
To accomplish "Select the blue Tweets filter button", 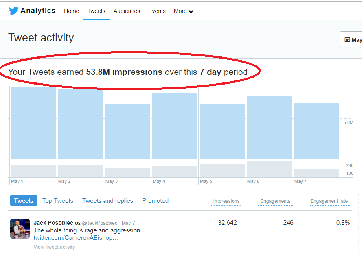I will 24,200.
